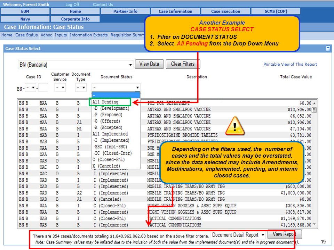Screen dimensions: 334x250
Task: Open the Inputs submenu link
Action: 61,35
